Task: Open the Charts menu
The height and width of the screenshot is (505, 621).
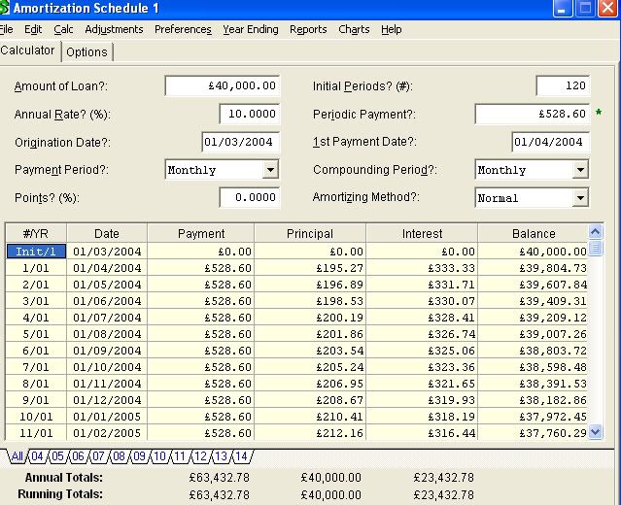Action: pyautogui.click(x=354, y=29)
